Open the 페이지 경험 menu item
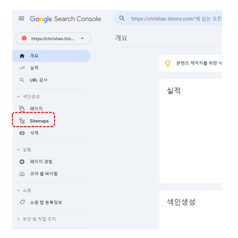The width and height of the screenshot is (238, 238). tap(51, 161)
